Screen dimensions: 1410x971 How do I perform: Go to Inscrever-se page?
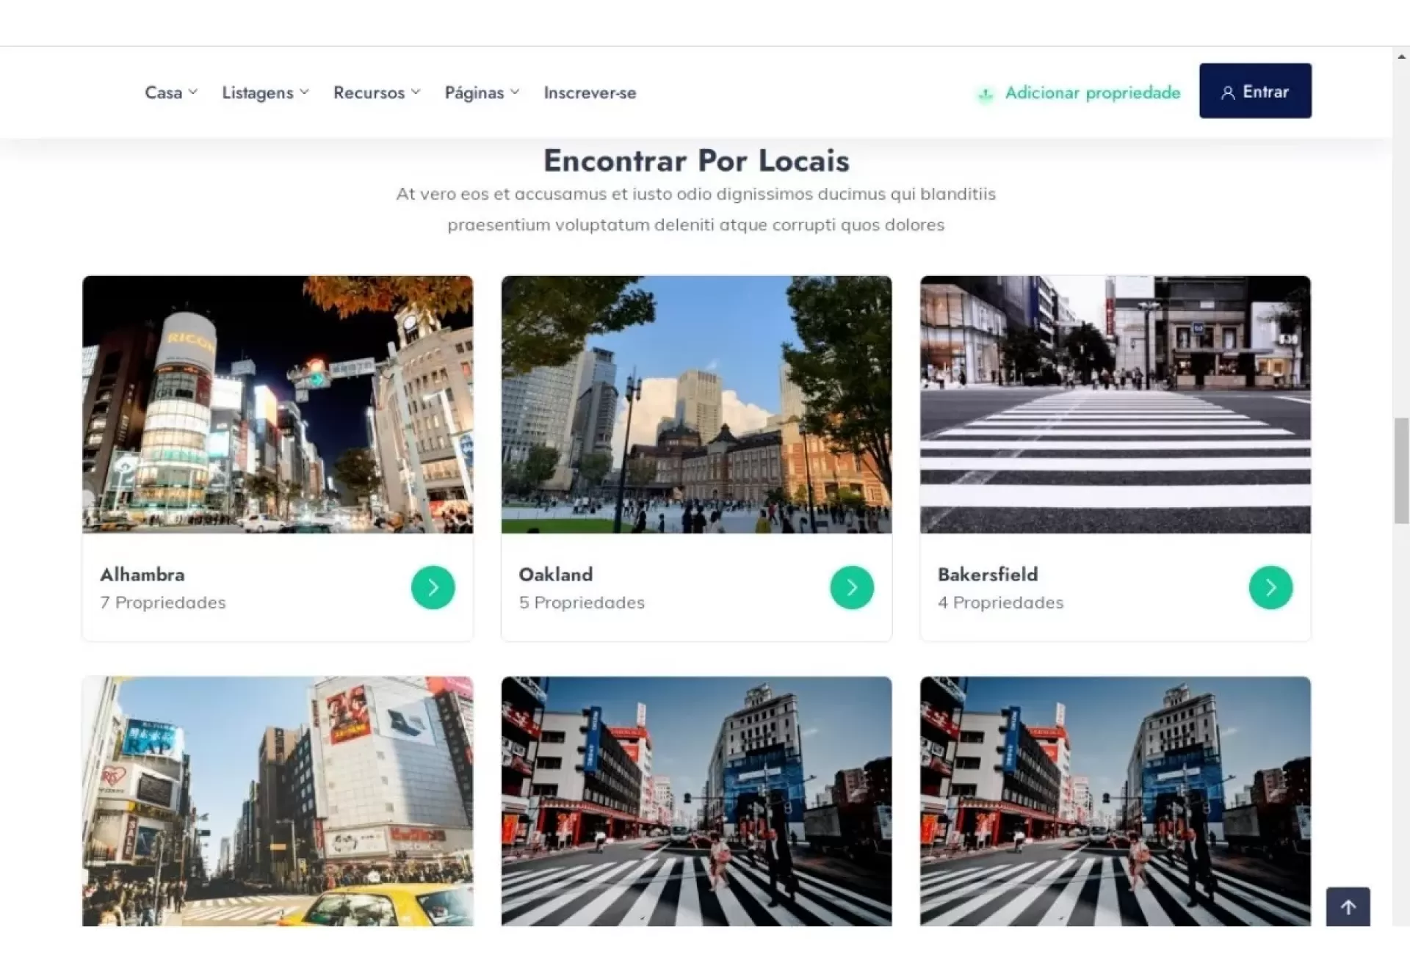(x=590, y=92)
